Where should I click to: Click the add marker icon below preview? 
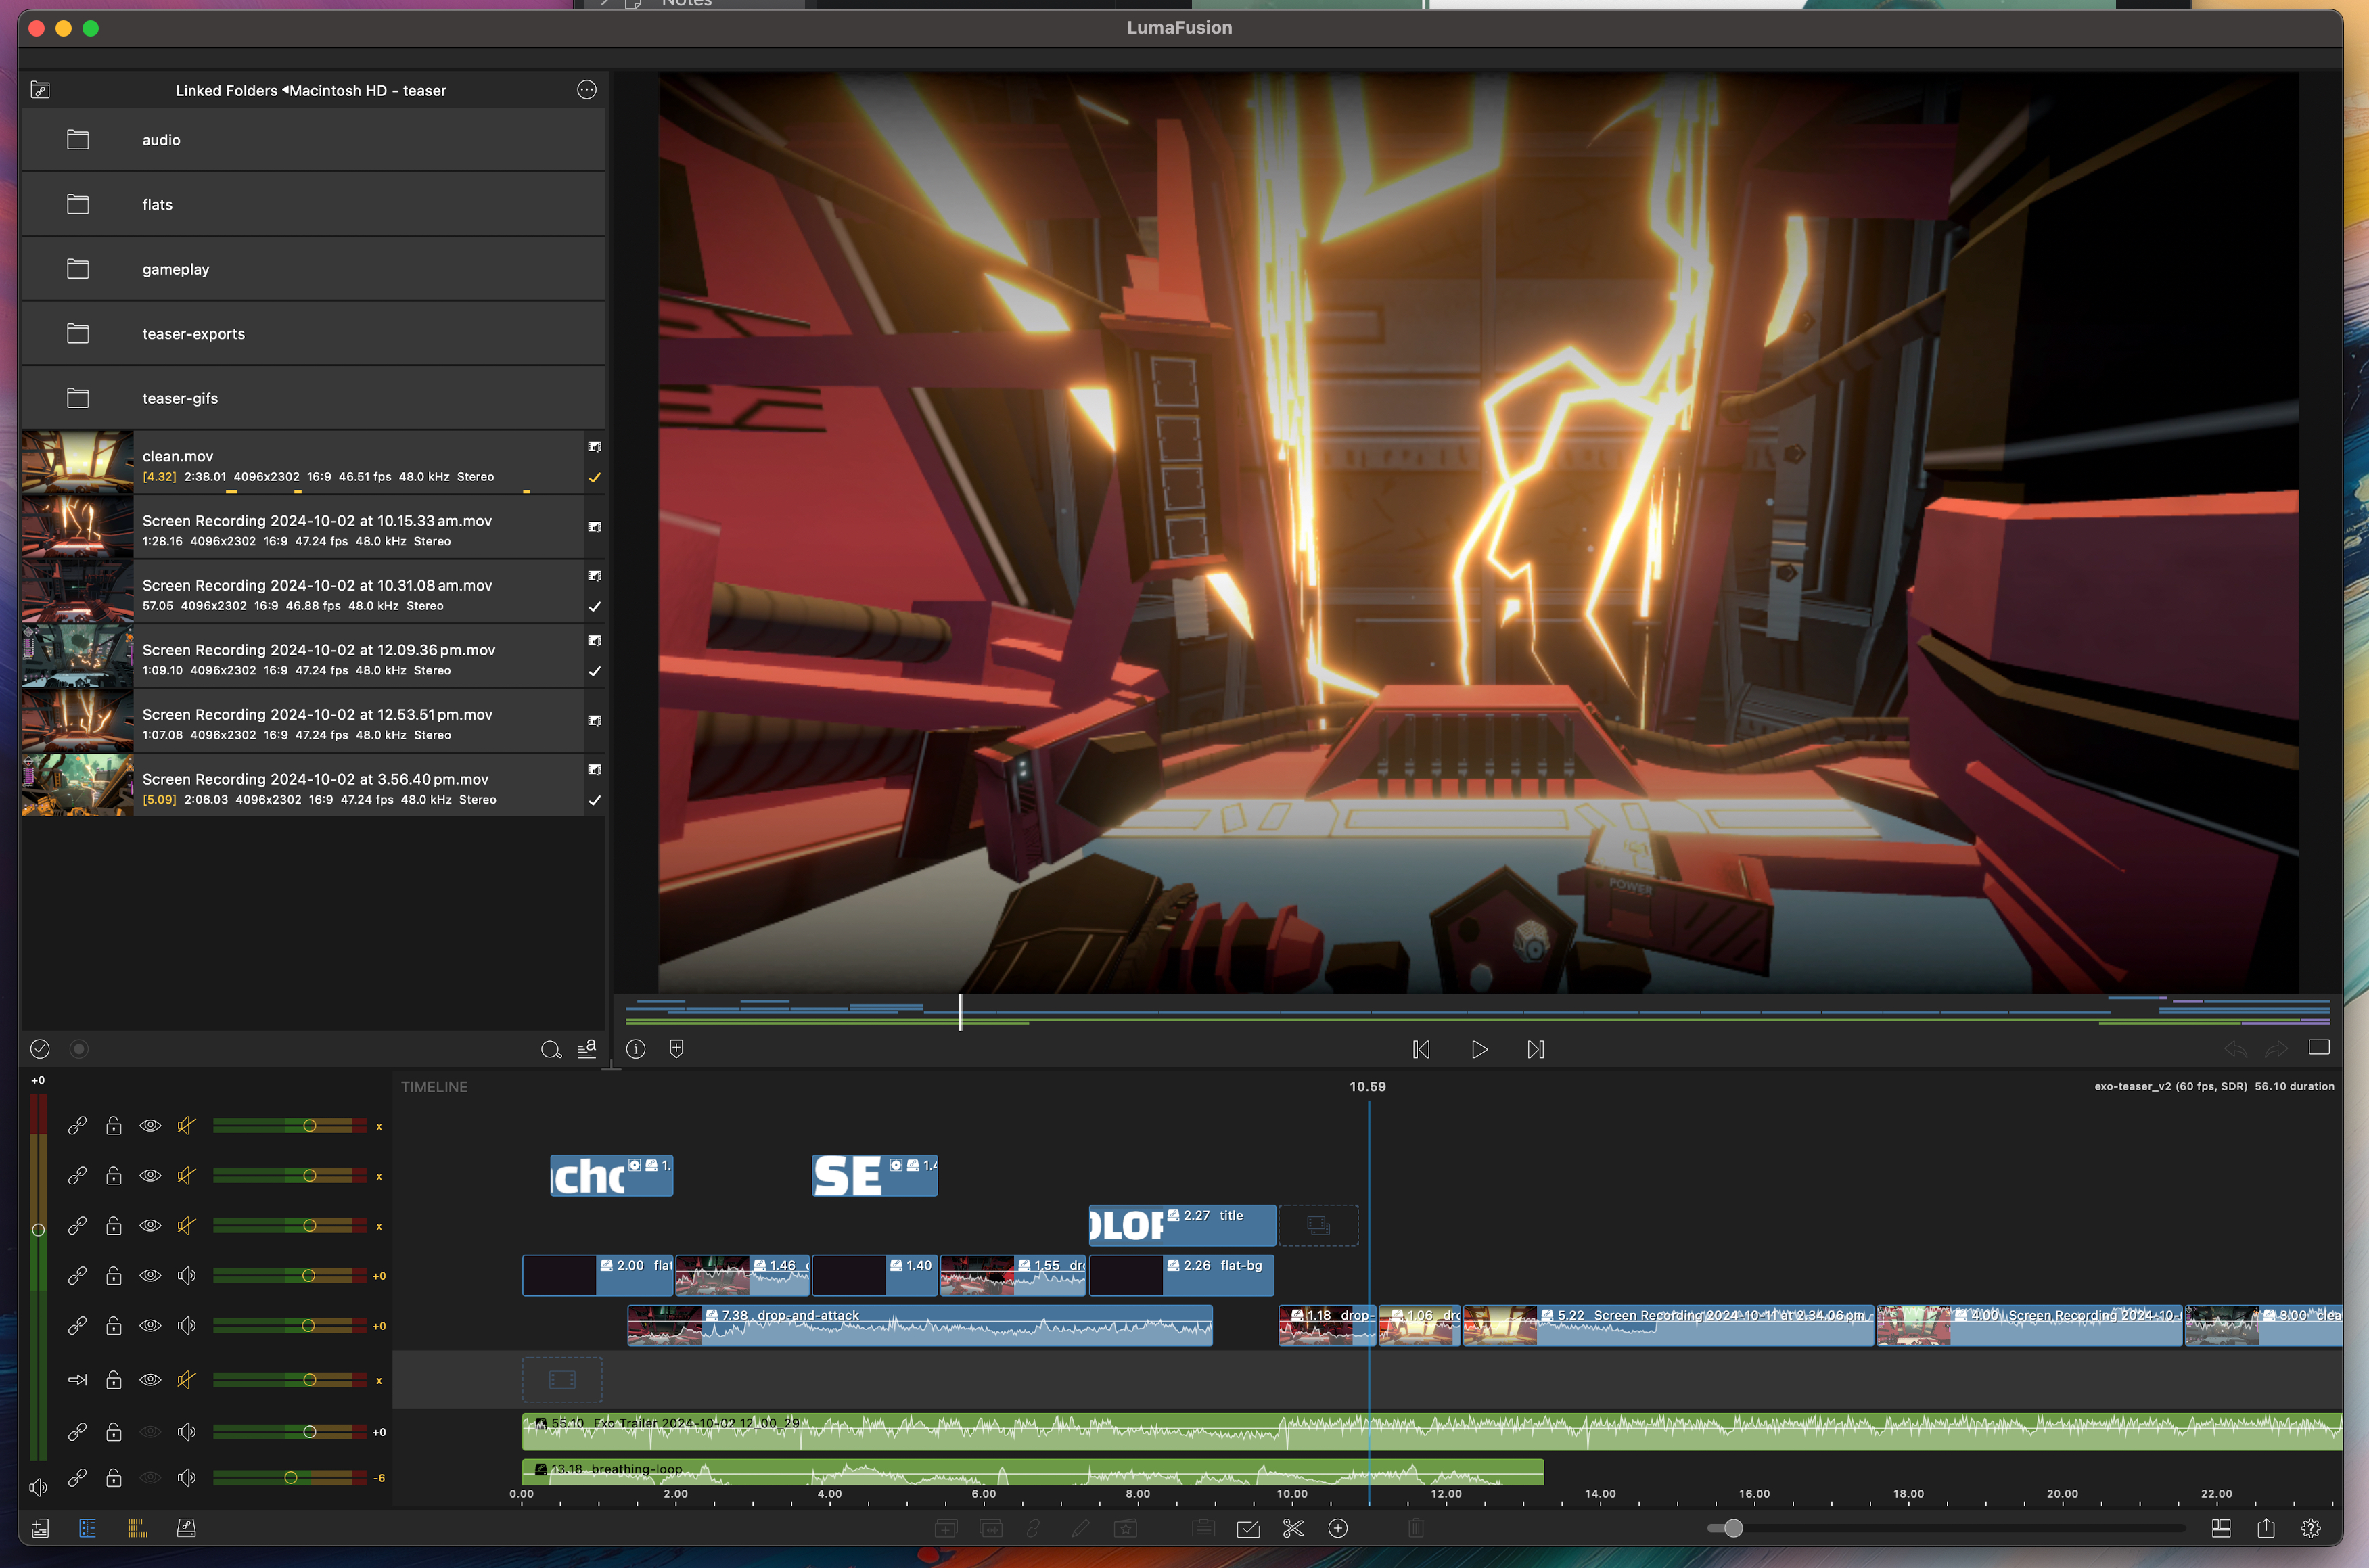pyautogui.click(x=676, y=1049)
